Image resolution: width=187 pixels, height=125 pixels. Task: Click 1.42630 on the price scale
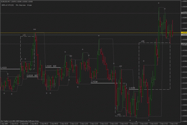point(184,7)
